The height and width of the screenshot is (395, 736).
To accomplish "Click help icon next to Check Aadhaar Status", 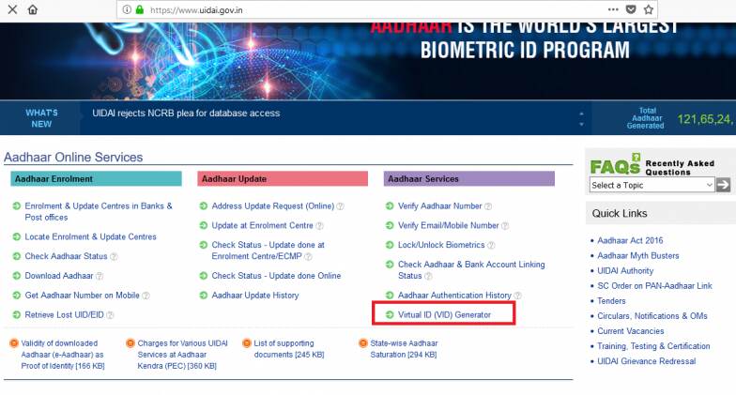I will pos(114,257).
